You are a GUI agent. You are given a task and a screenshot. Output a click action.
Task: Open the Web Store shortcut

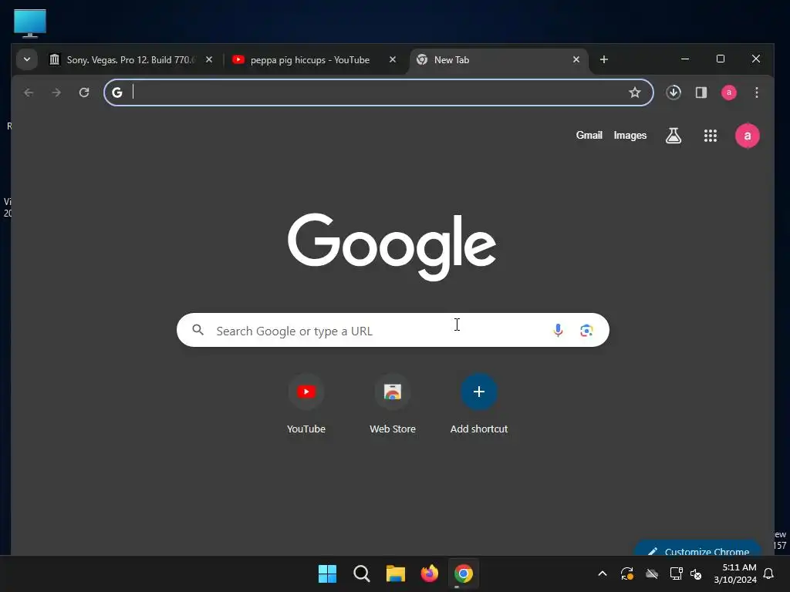(x=393, y=404)
